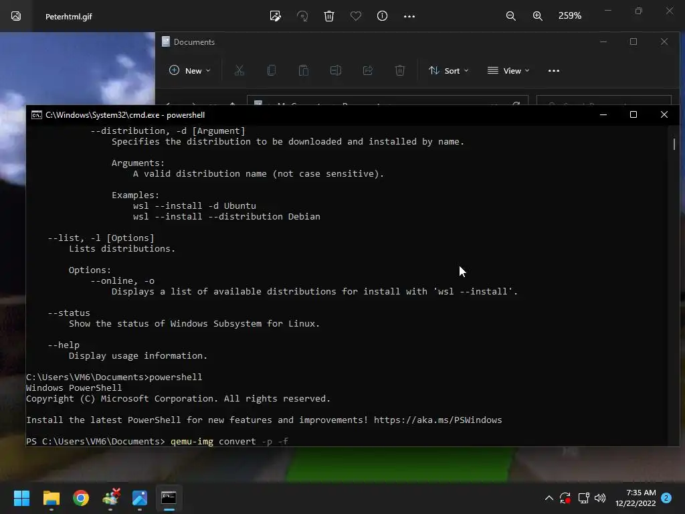Screen dimensions: 685x514
Task: Click the console vertical scrollbar thumb
Action: tap(674, 144)
